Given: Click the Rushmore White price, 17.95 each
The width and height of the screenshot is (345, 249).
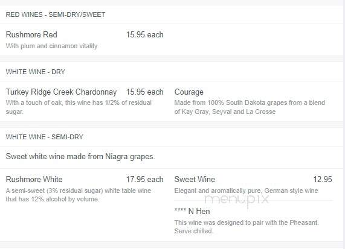Looking at the screenshot, I should [x=144, y=180].
